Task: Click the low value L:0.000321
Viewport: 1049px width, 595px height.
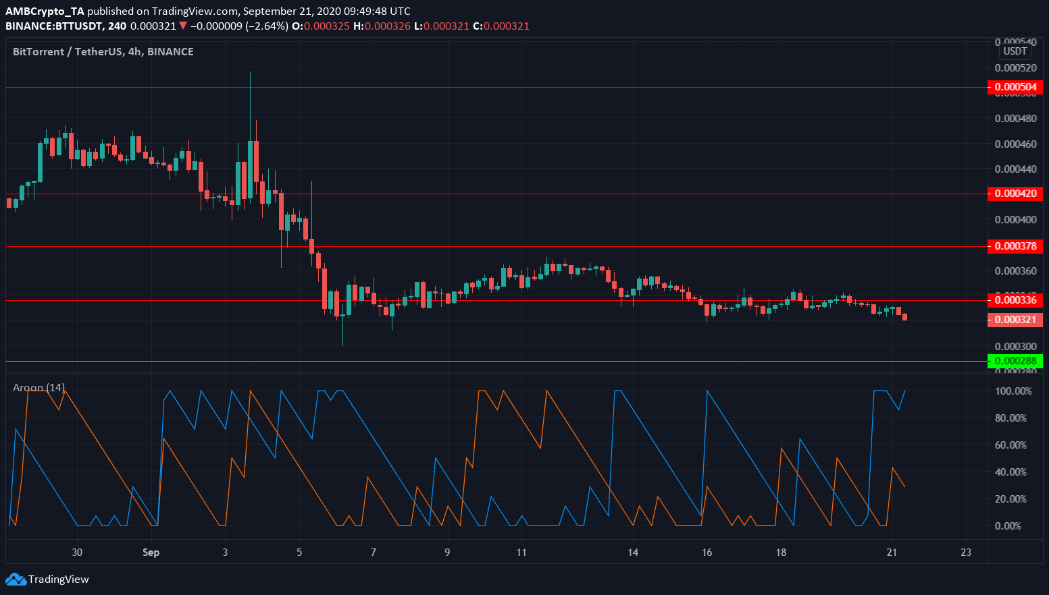Action: coord(442,26)
